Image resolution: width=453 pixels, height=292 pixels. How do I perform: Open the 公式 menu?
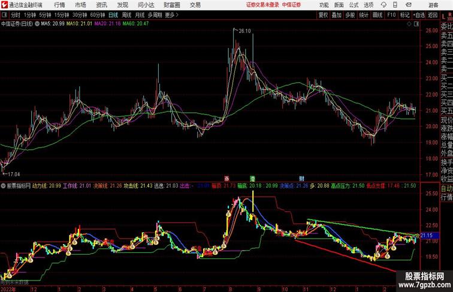pos(354,5)
